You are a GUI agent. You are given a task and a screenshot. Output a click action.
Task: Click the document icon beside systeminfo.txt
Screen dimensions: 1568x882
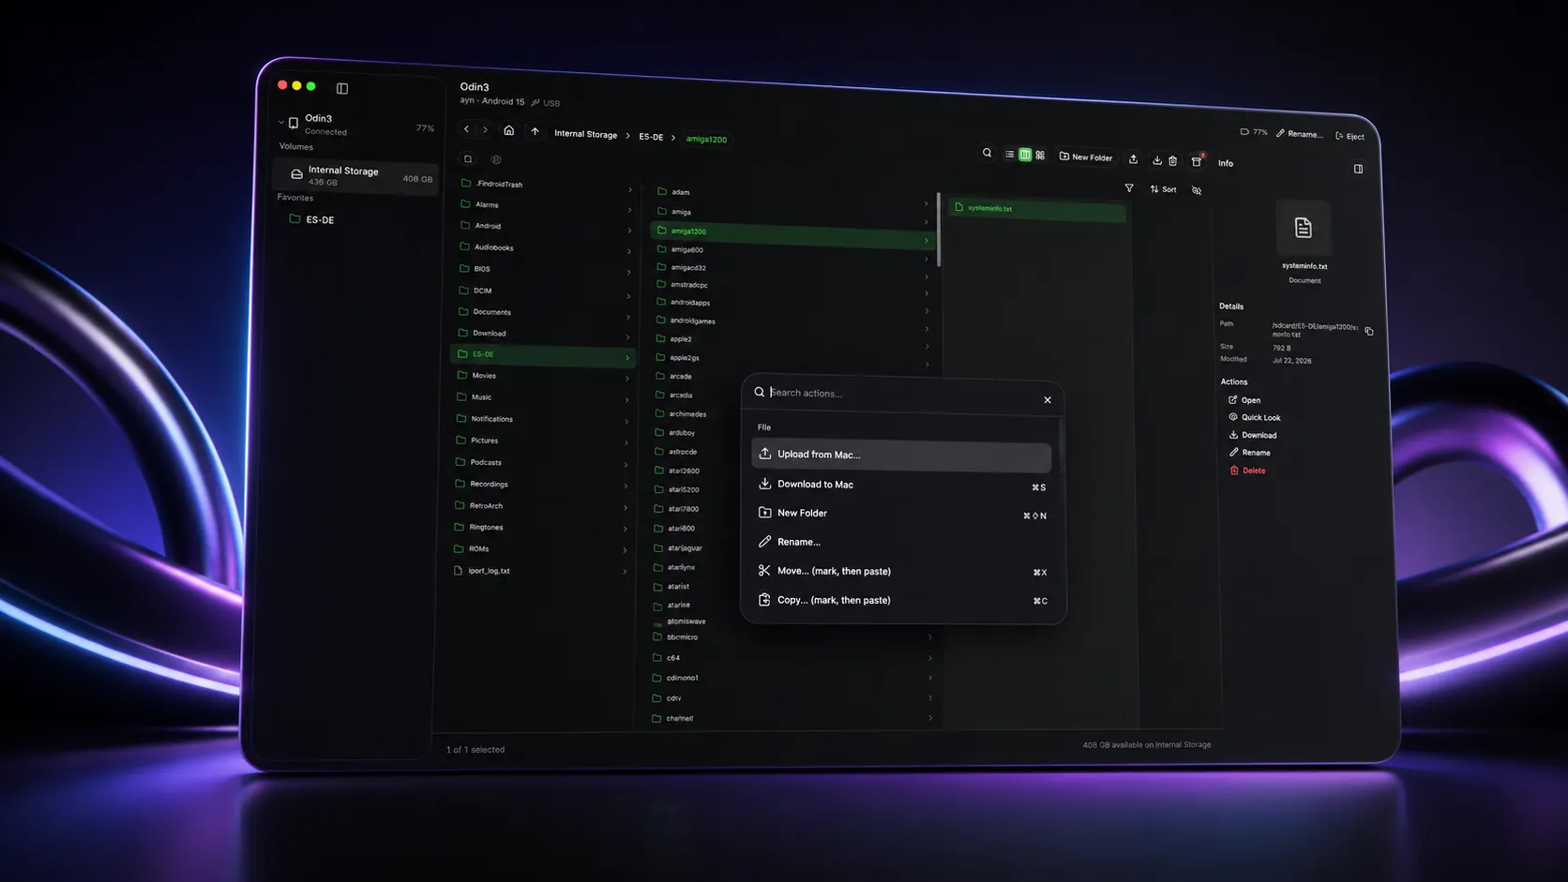click(x=959, y=207)
